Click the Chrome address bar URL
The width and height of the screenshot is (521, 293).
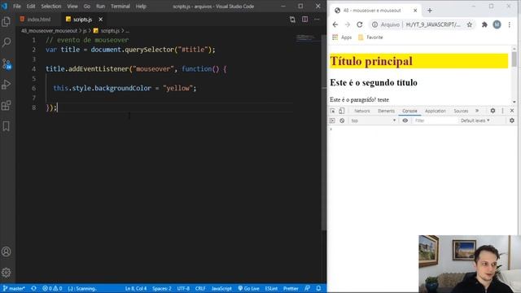[x=433, y=24]
